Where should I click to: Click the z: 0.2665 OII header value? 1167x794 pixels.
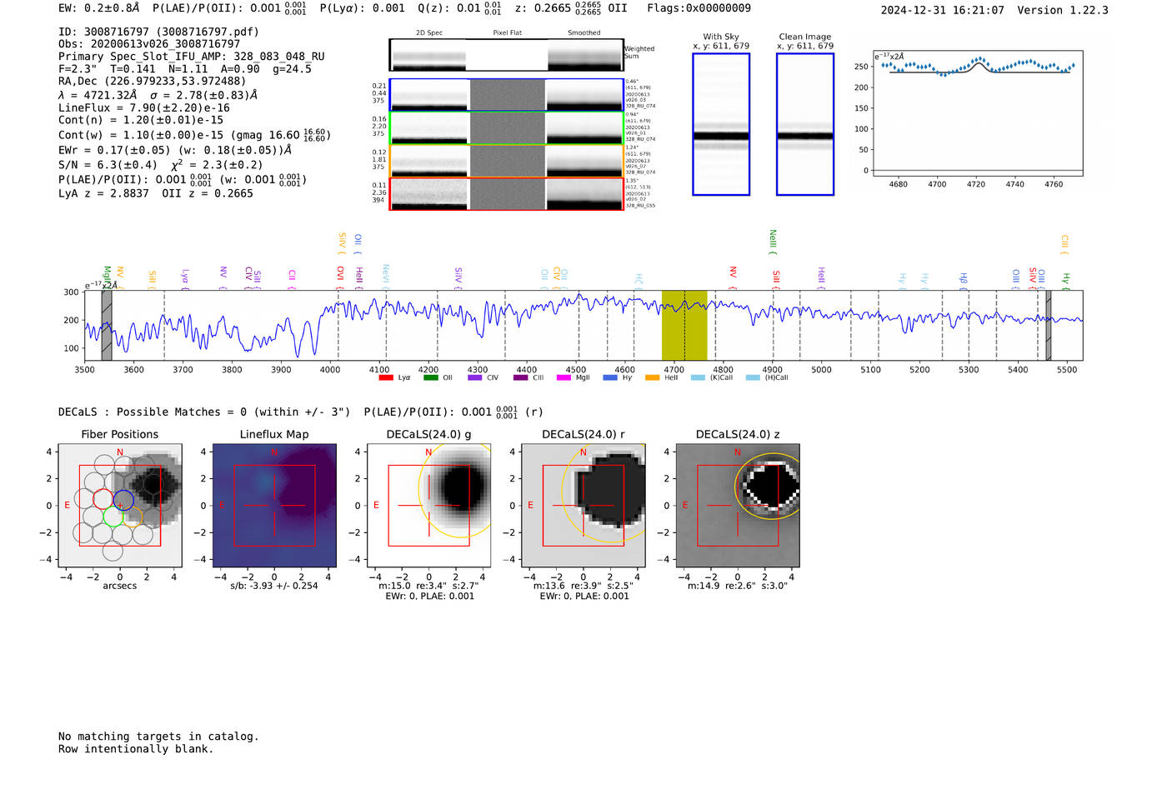571,7
